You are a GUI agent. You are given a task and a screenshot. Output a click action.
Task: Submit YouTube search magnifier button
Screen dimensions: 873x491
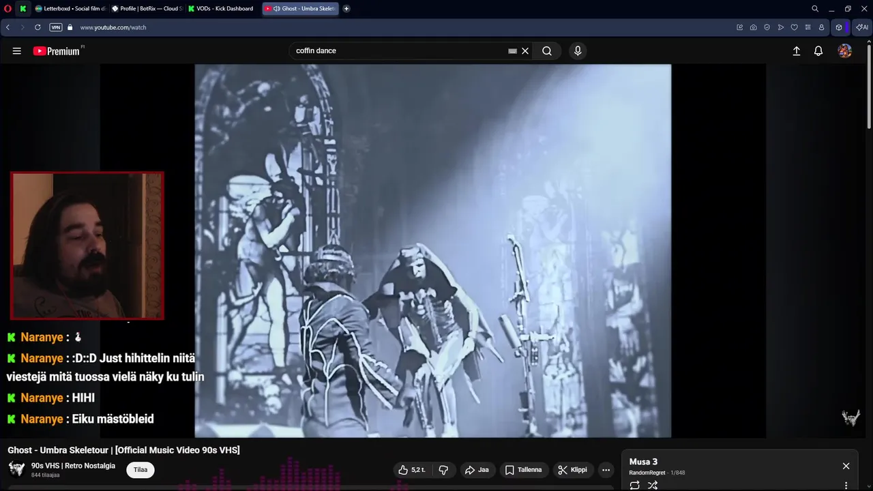(x=547, y=51)
